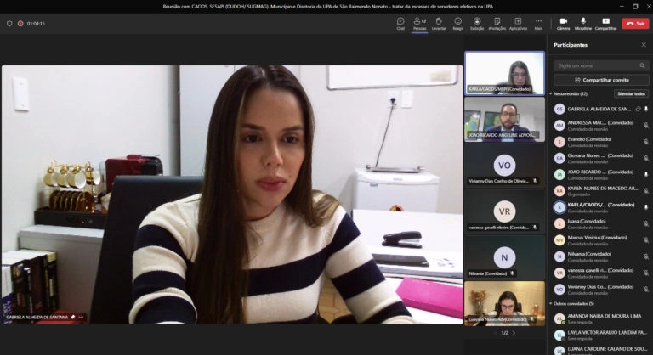
Task: Toggle the Microfone mute state
Action: 583,22
